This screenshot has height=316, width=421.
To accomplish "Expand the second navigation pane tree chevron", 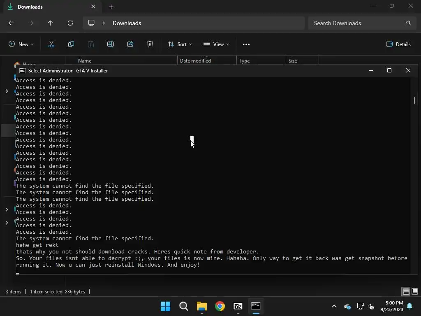I will tap(7, 209).
